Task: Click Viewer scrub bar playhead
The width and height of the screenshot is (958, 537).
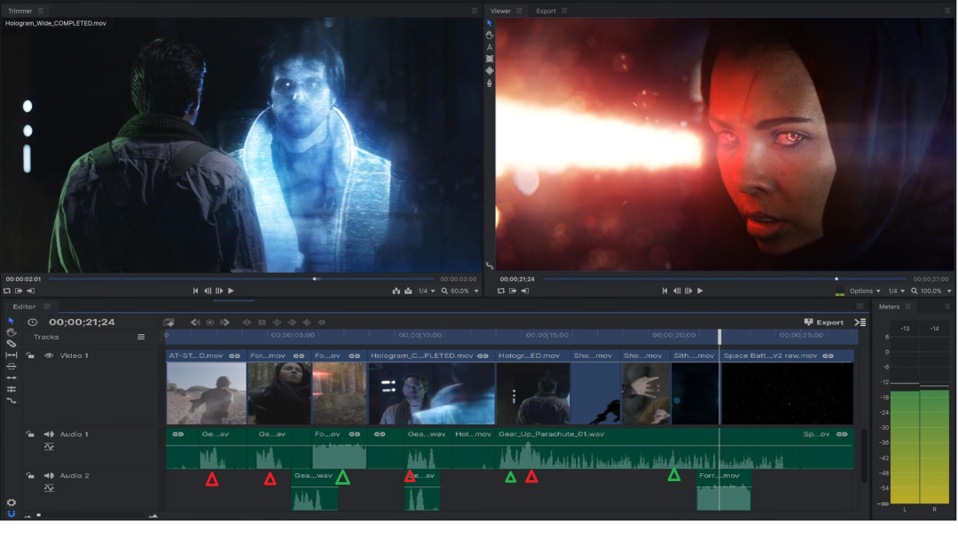Action: (836, 279)
